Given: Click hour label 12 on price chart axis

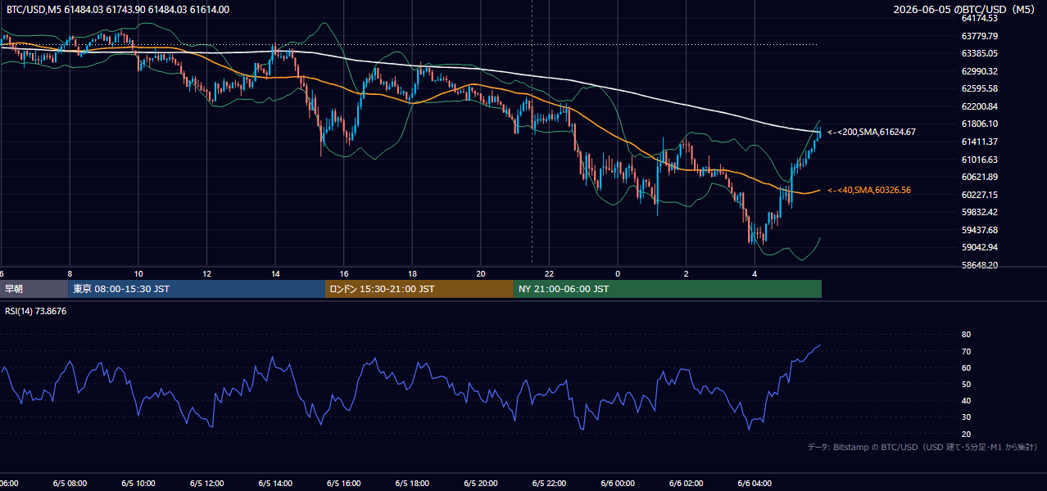Looking at the screenshot, I should (207, 273).
